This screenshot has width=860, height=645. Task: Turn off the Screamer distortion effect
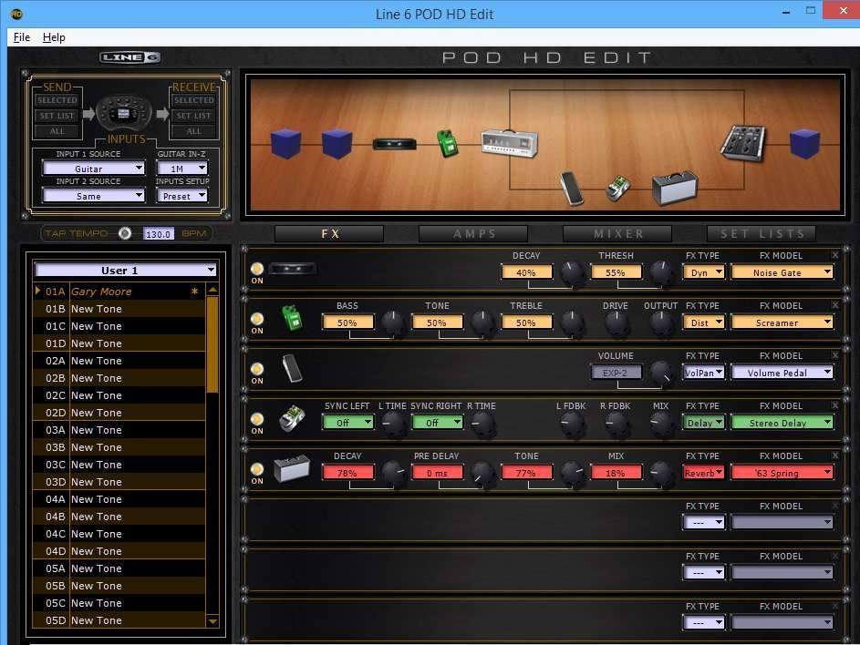click(x=257, y=319)
